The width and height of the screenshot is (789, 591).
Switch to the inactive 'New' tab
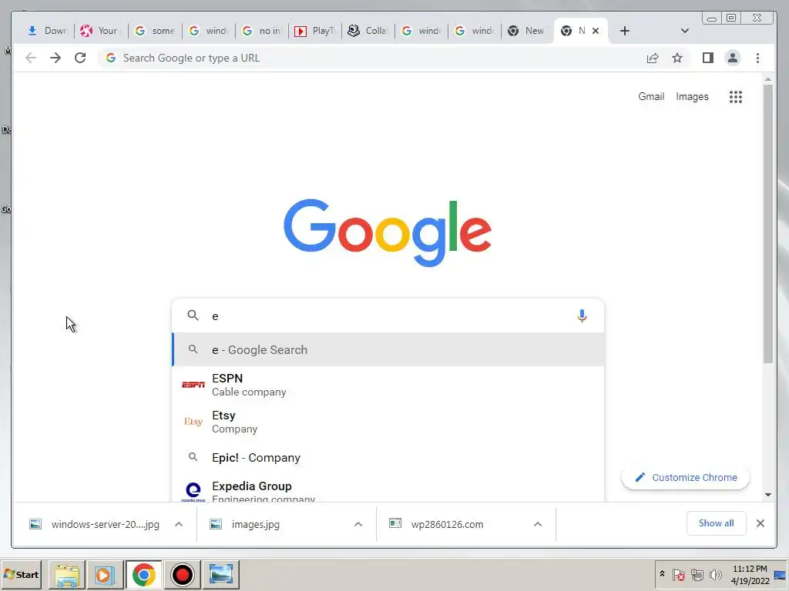coord(526,31)
